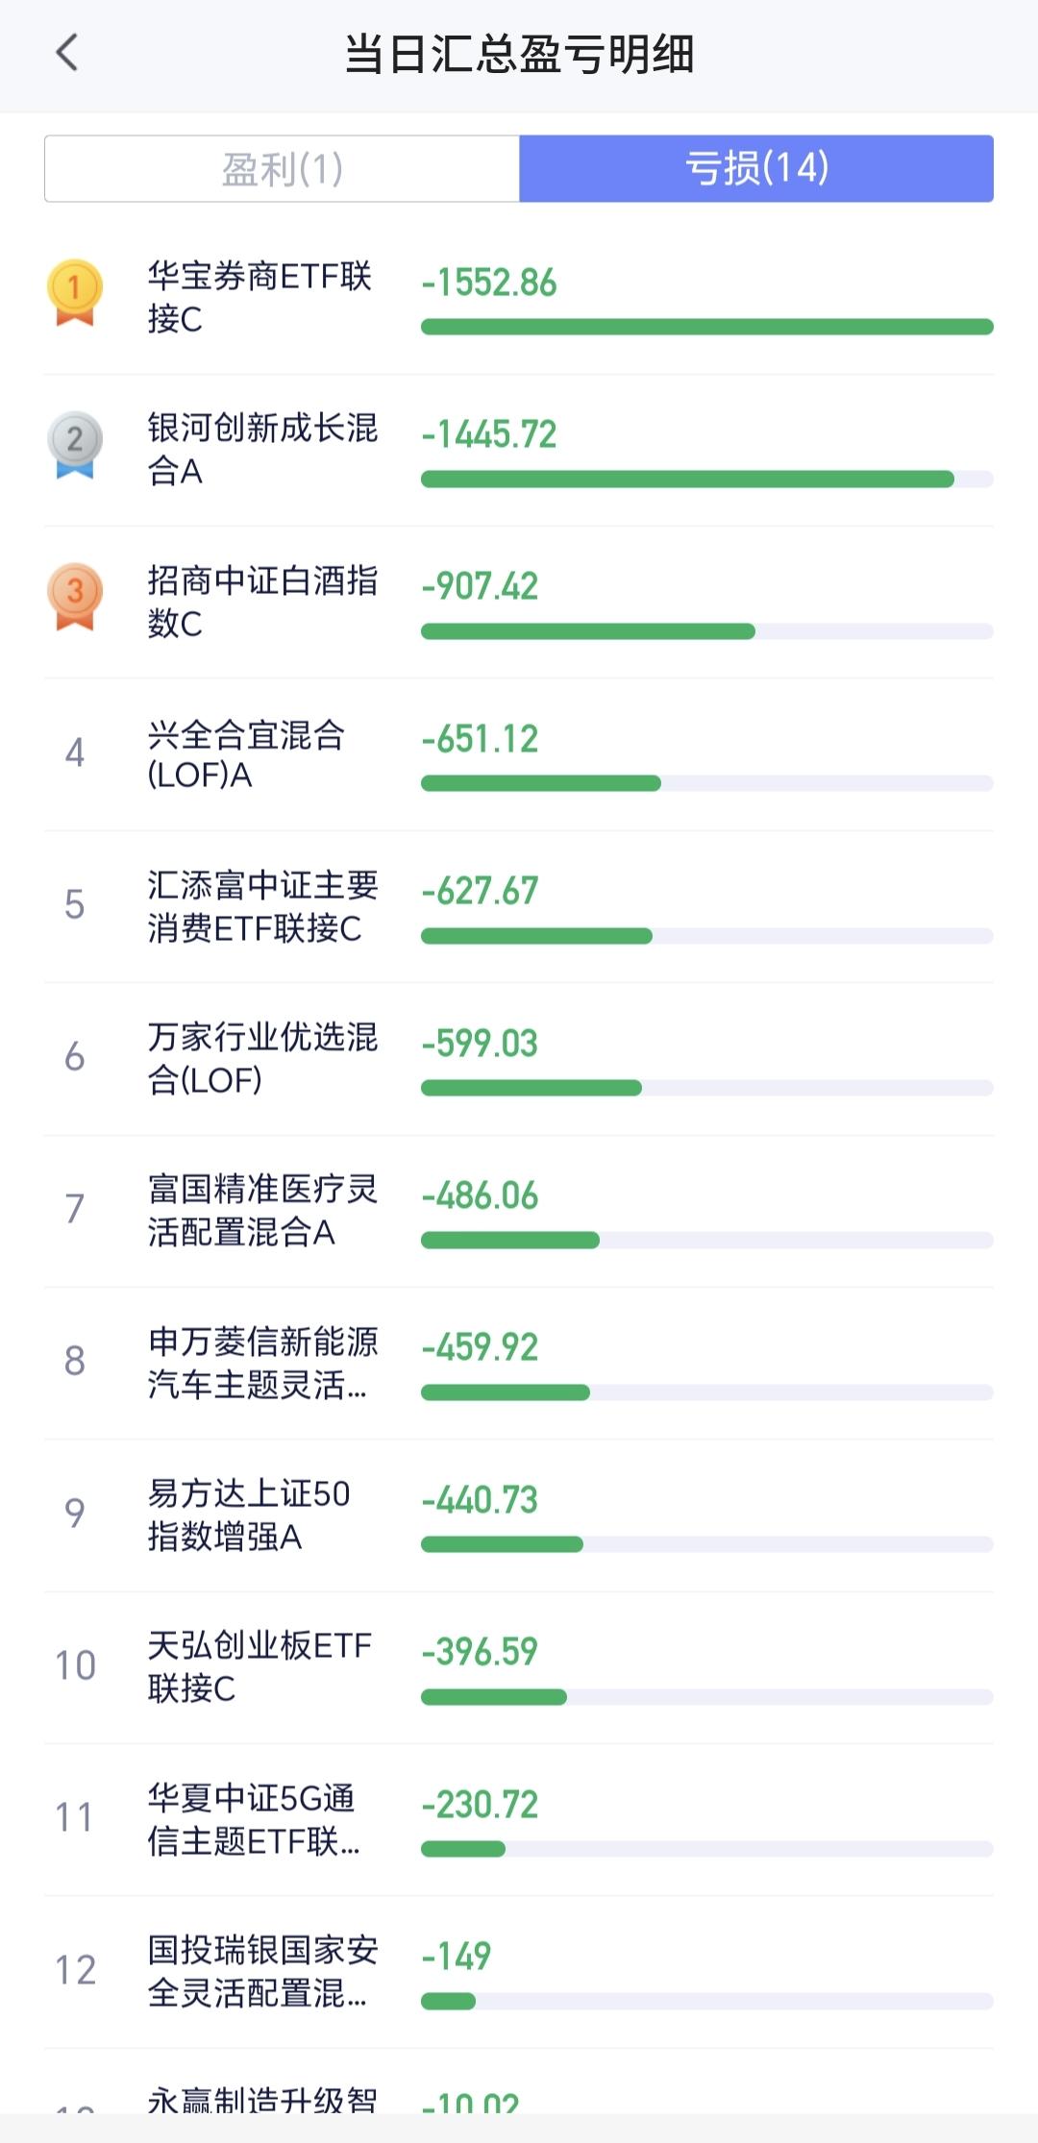This screenshot has height=2143, width=1038.
Task: Open 申万菱信新能源汽车主题 fund entry
Action: pyautogui.click(x=261, y=1363)
